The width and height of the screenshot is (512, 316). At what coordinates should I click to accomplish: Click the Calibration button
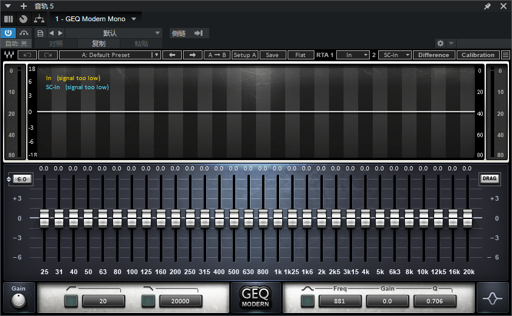point(478,55)
